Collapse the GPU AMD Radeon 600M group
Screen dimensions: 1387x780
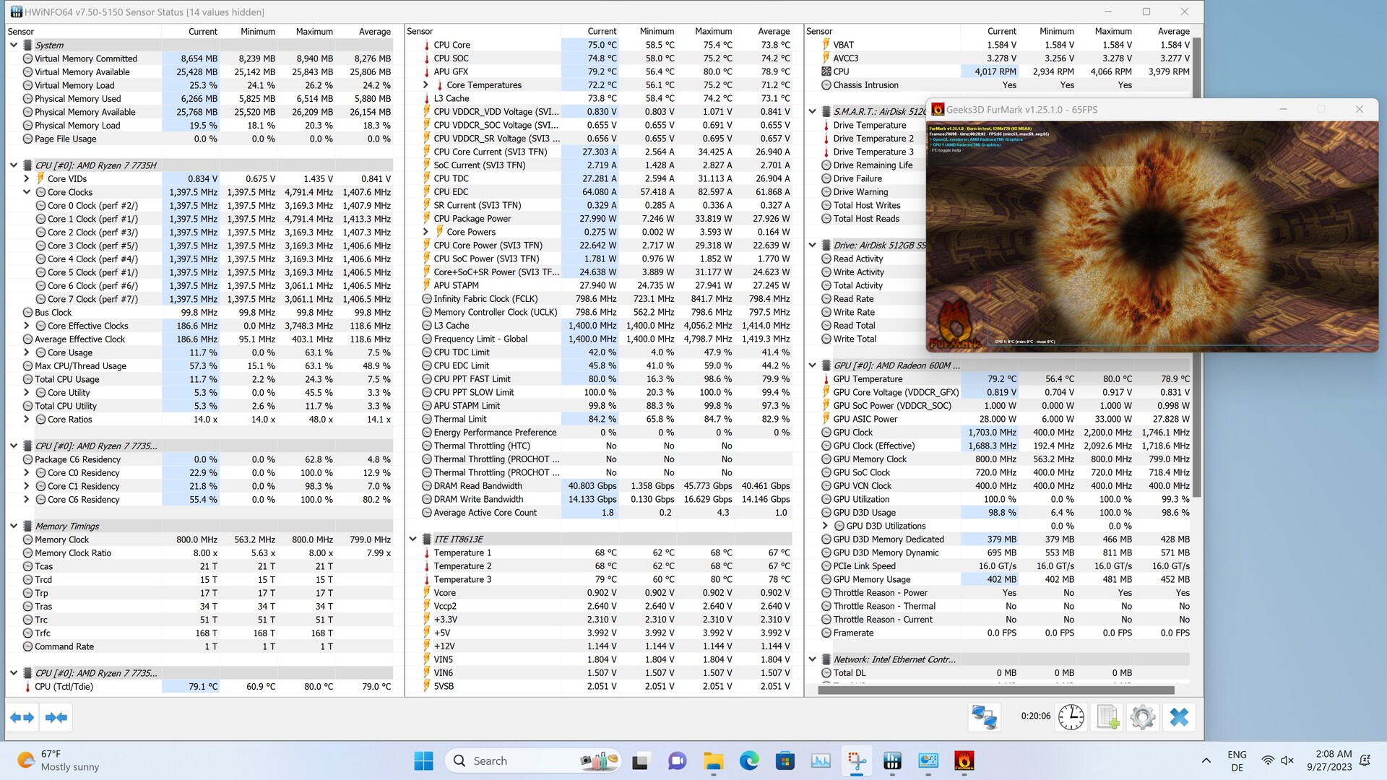pos(812,365)
